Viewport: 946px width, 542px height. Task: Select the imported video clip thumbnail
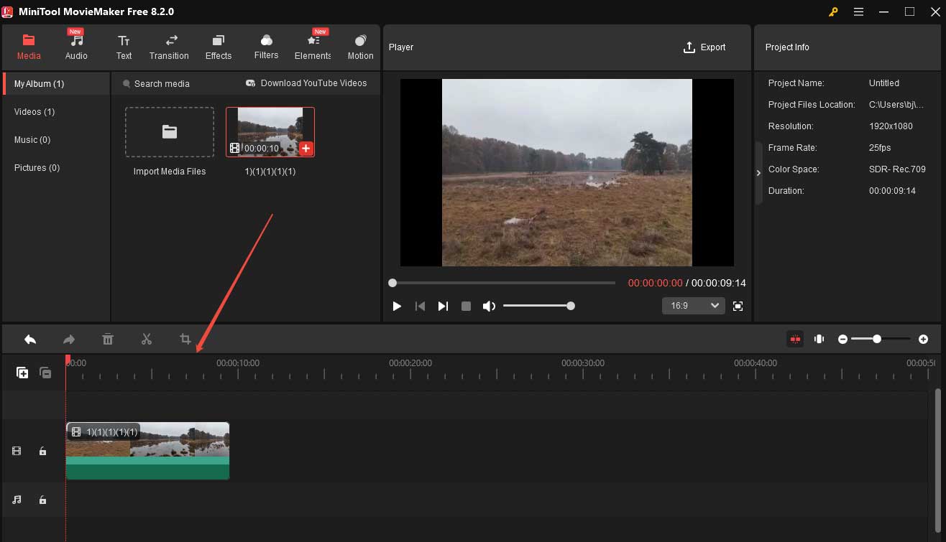(x=270, y=132)
